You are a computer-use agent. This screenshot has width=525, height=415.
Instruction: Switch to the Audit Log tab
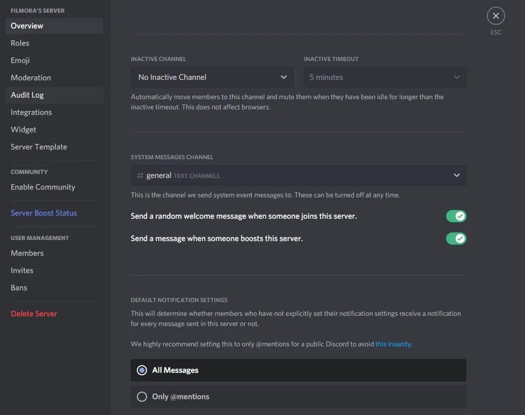pos(27,95)
